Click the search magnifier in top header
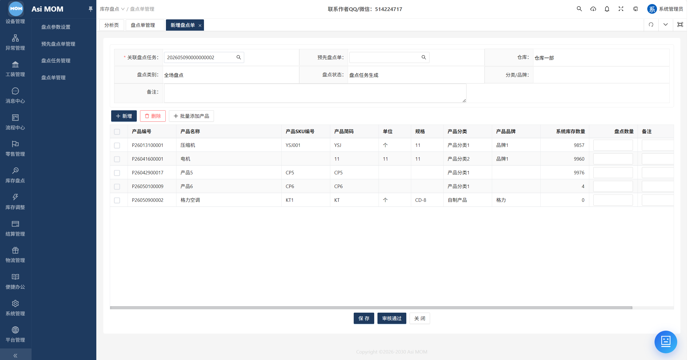This screenshot has width=688, height=360. (579, 9)
